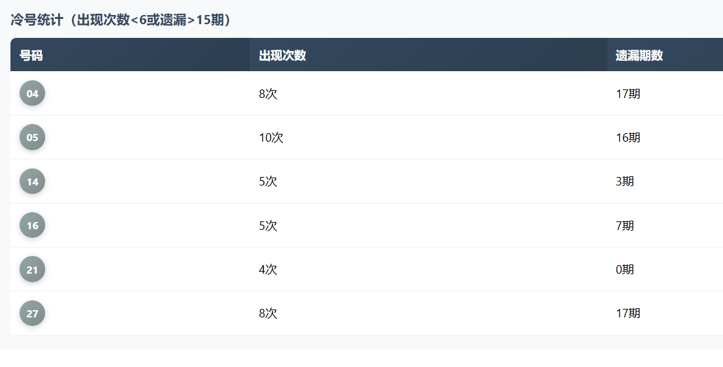The image size is (723, 367).
Task: Select the 8次 count for number 04
Action: tap(268, 93)
